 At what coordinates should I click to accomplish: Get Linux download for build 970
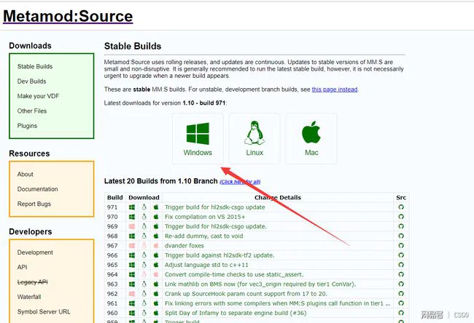144,217
